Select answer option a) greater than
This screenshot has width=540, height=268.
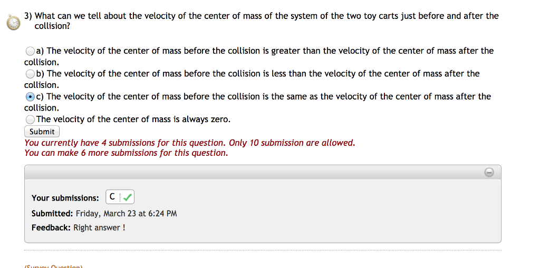pos(30,52)
